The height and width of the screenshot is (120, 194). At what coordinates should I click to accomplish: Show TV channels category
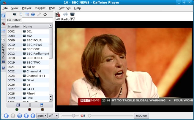(x=72, y=17)
